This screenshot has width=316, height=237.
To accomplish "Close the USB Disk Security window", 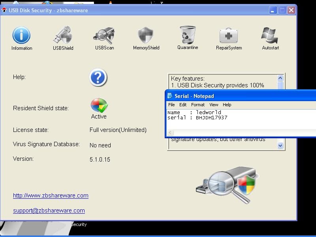I will coord(291,10).
